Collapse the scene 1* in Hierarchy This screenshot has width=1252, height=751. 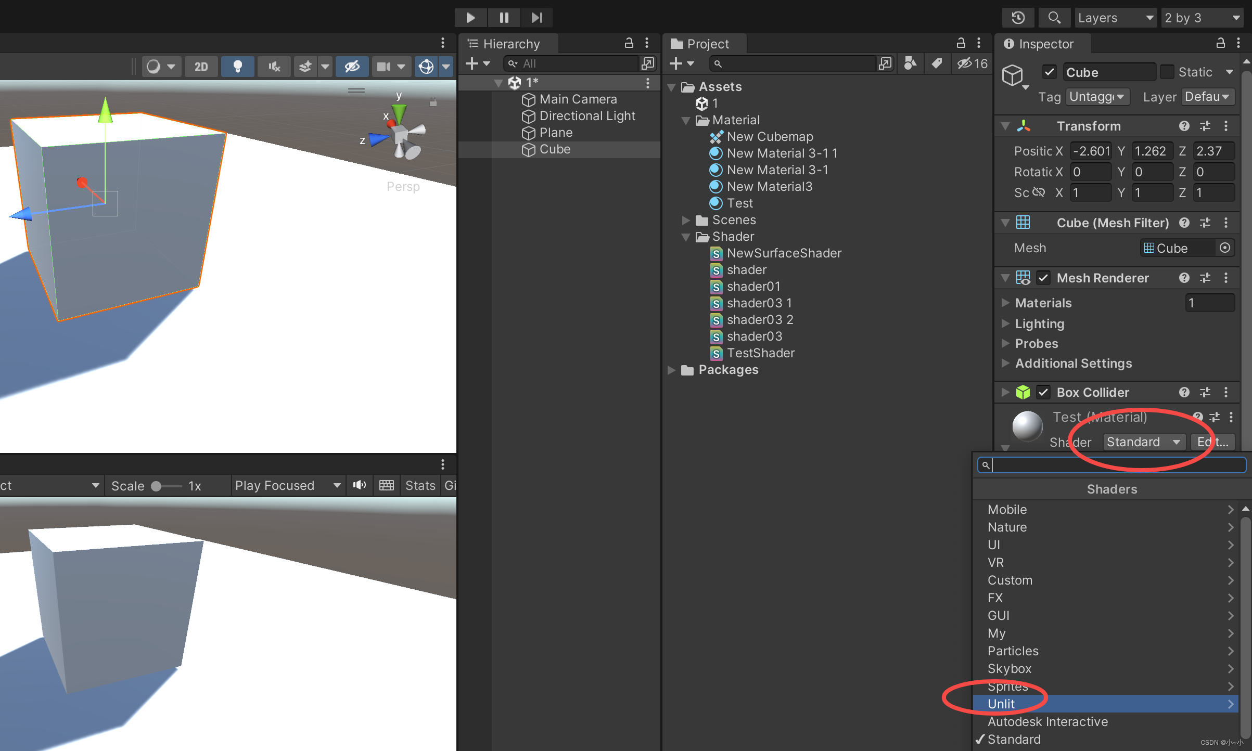(499, 82)
